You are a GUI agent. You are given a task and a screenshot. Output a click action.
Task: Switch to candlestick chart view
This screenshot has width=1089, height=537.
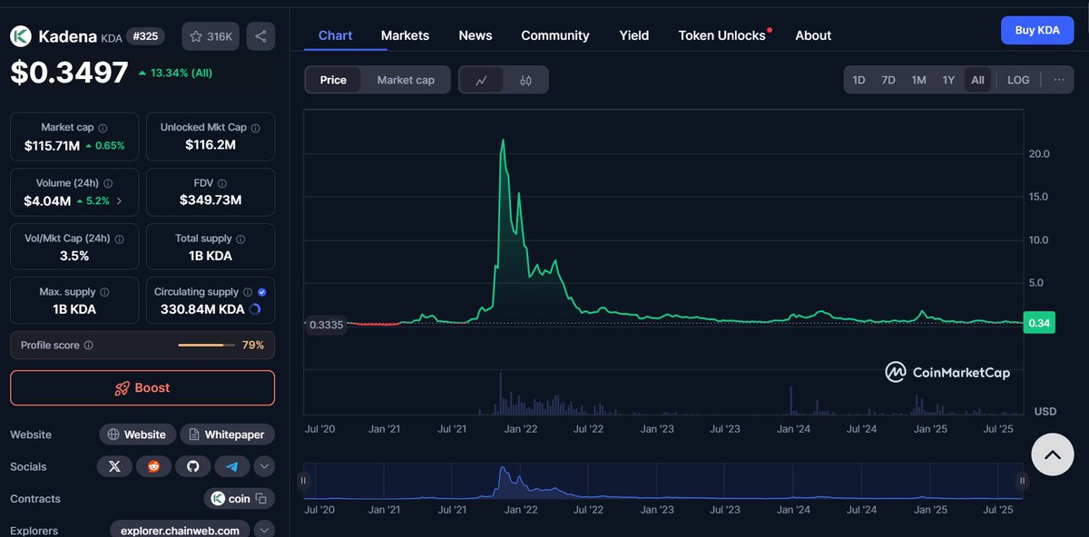[525, 80]
